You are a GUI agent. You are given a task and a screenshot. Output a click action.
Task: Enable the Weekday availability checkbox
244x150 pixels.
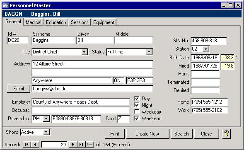pyautogui.click(x=137, y=112)
